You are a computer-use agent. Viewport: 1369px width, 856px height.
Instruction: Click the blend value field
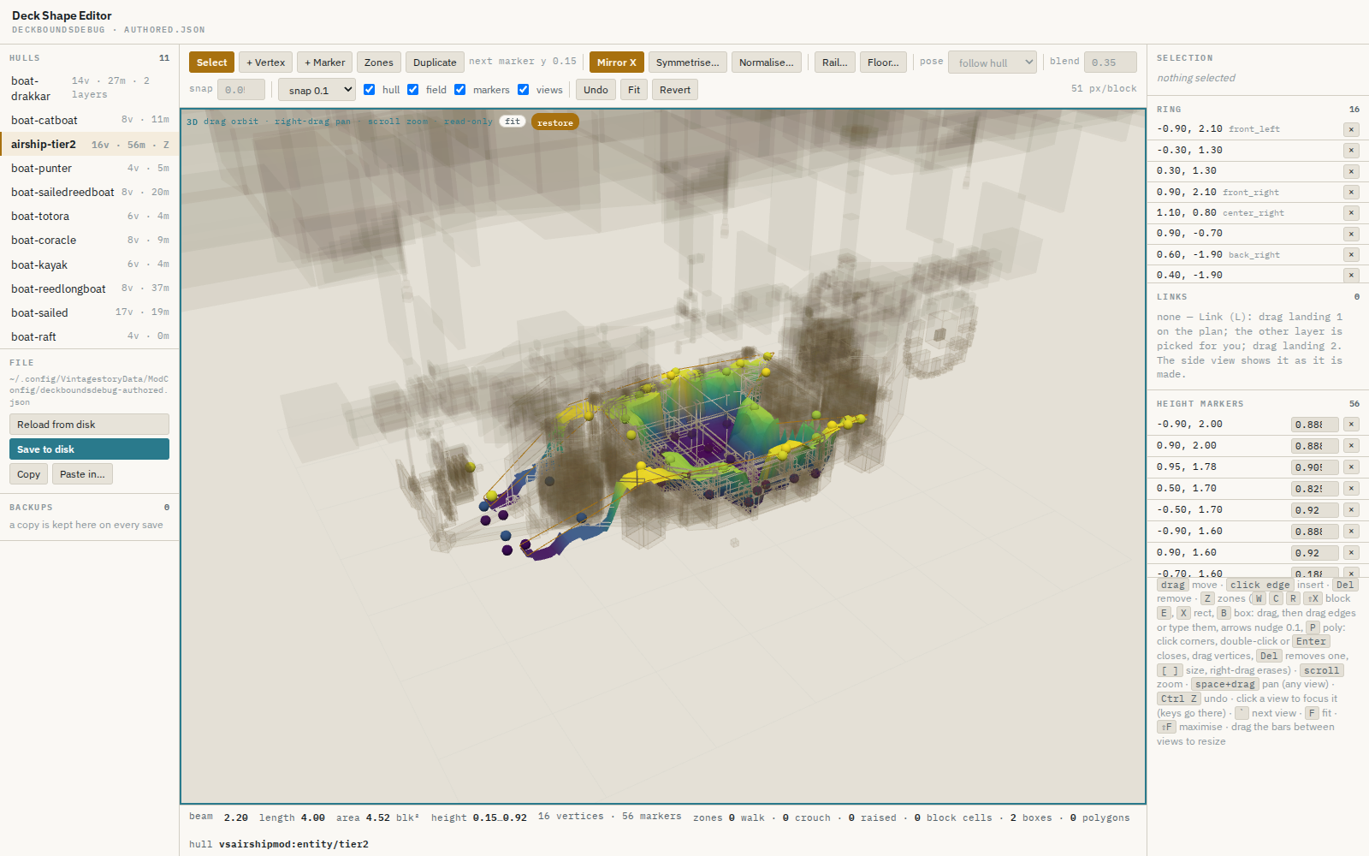click(x=1110, y=62)
